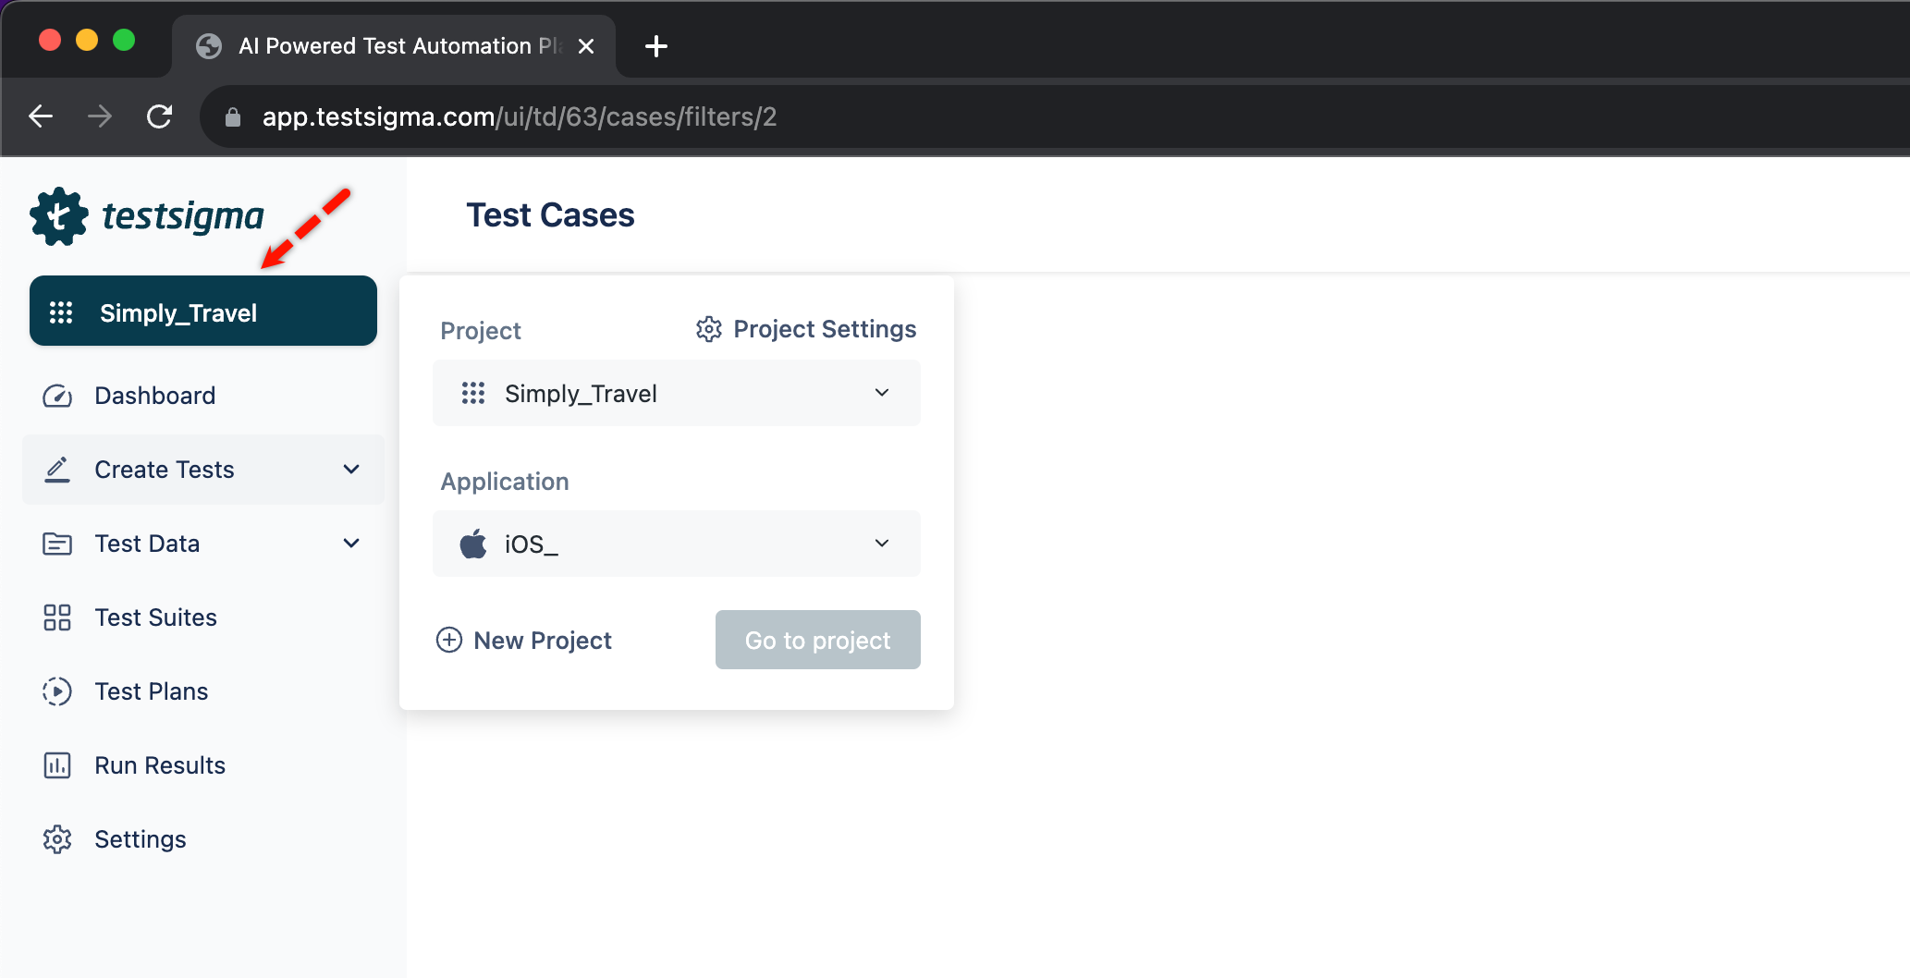Viewport: 1910px width, 978px height.
Task: Click the Project Settings gear icon
Action: 709,329
